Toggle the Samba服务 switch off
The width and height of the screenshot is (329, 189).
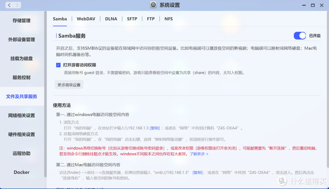coord(300,36)
